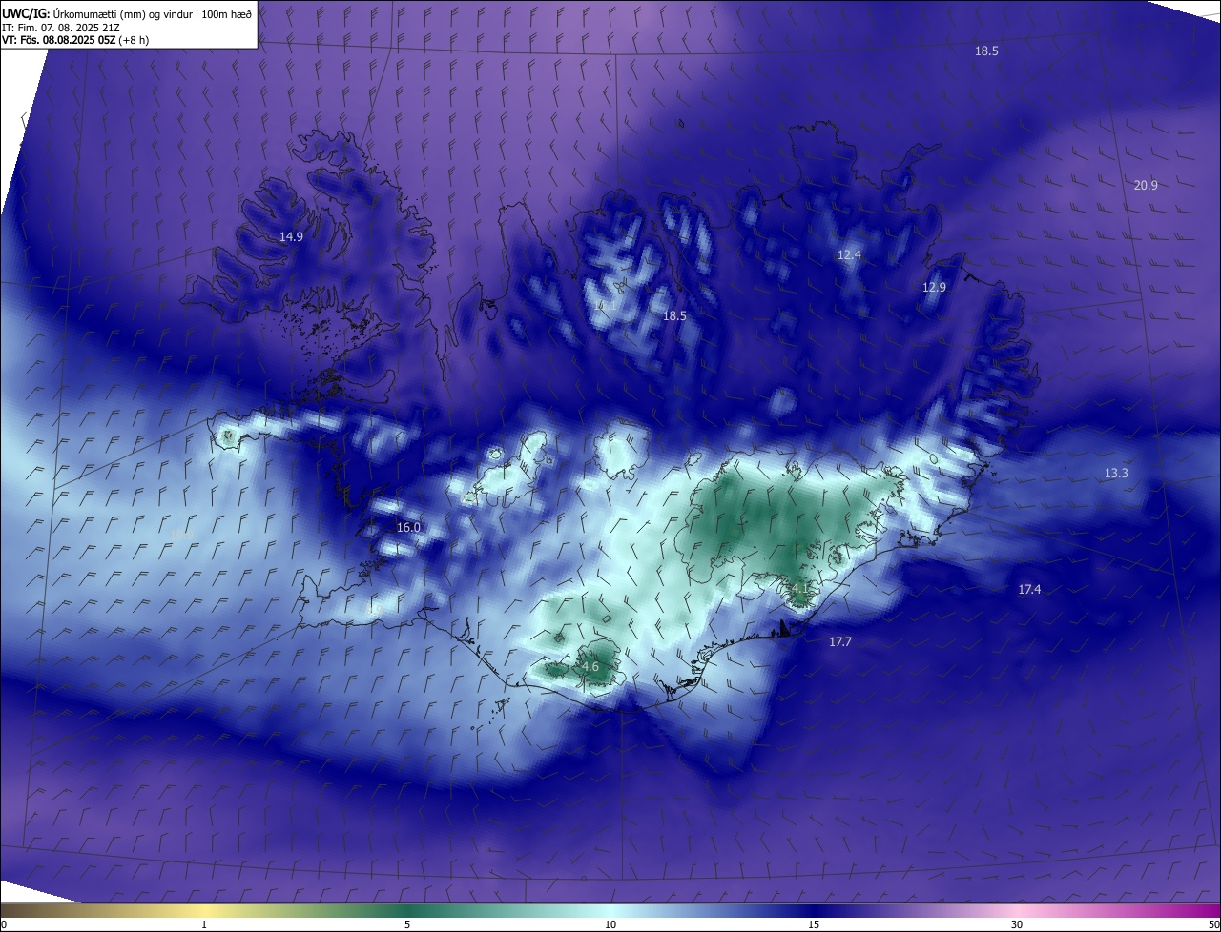The height and width of the screenshot is (932, 1221).
Task: Click the 13.3 value label
Action: click(1116, 474)
